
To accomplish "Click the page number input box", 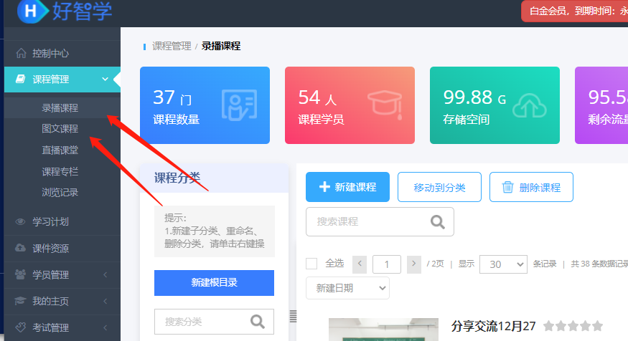I will tap(387, 264).
